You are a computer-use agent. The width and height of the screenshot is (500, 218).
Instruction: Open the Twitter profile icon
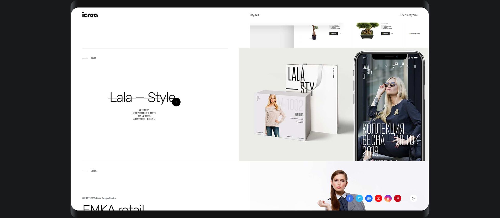[359, 199]
